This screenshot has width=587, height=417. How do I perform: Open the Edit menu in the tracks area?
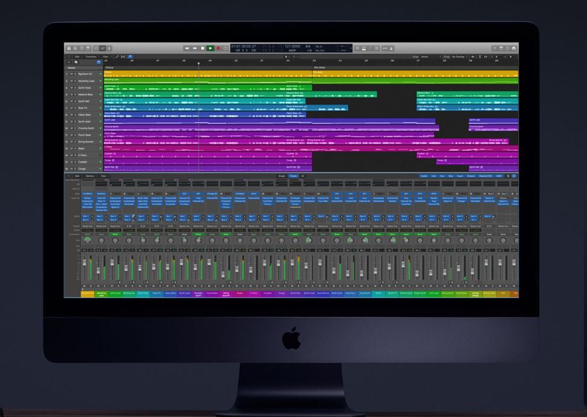77,57
